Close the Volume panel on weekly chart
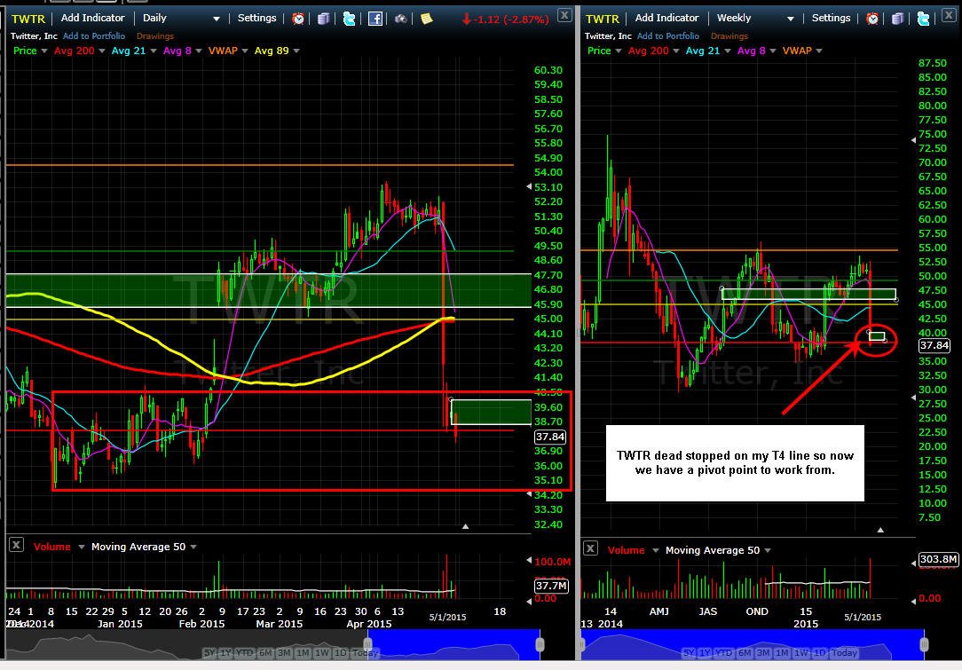Viewport: 962px width, 670px height. [590, 548]
